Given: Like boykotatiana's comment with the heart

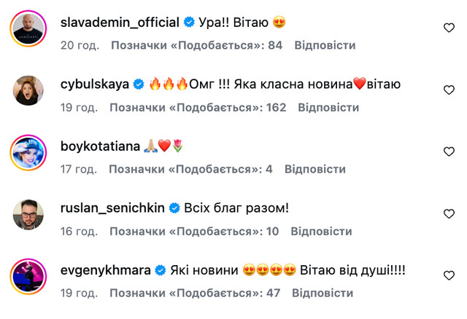Looking at the screenshot, I should [x=449, y=151].
